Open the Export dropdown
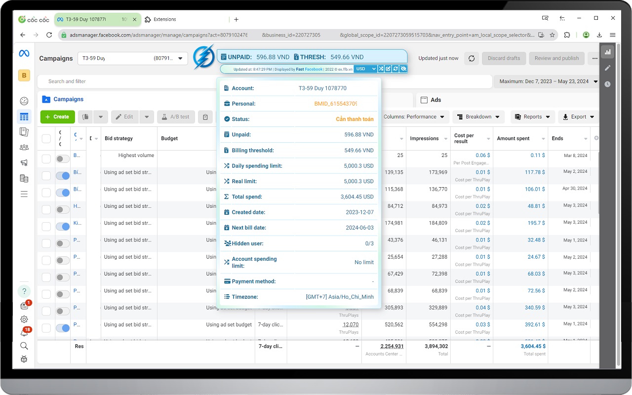This screenshot has width=632, height=395. (x=578, y=117)
